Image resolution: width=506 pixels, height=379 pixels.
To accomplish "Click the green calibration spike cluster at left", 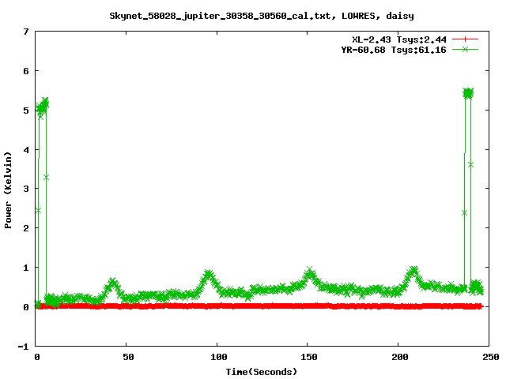I will (x=42, y=107).
